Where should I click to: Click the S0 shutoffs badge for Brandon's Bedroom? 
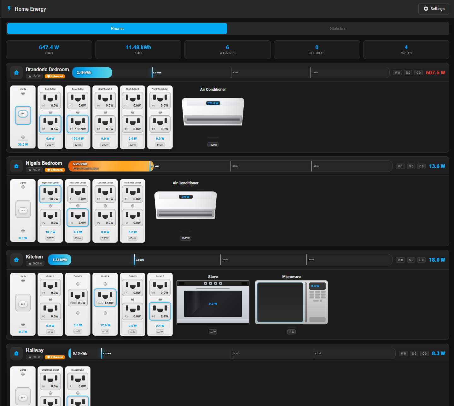pyautogui.click(x=408, y=72)
